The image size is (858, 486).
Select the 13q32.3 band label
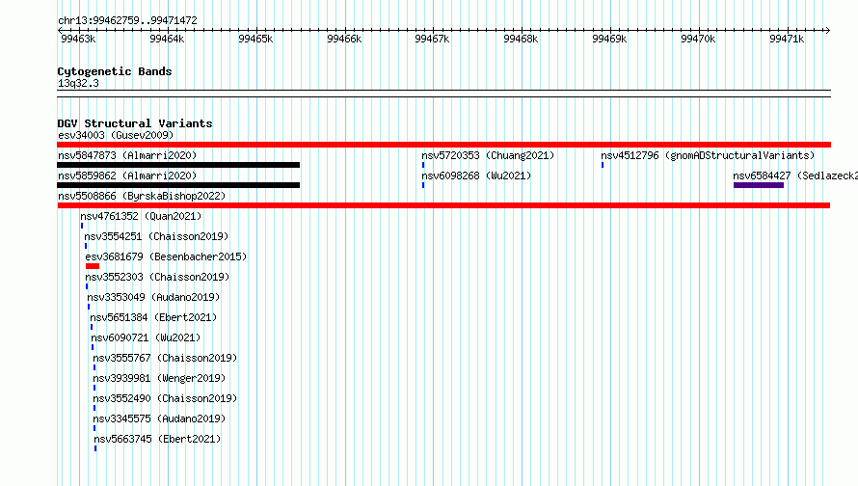tap(78, 83)
